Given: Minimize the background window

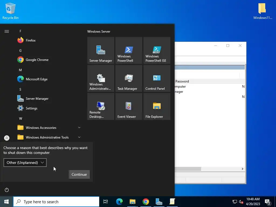Looking at the screenshot, I should 216,46.
